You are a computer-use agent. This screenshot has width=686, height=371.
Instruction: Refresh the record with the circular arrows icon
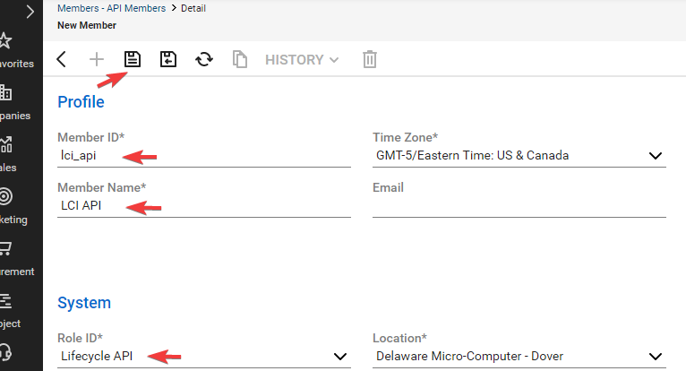click(x=204, y=60)
